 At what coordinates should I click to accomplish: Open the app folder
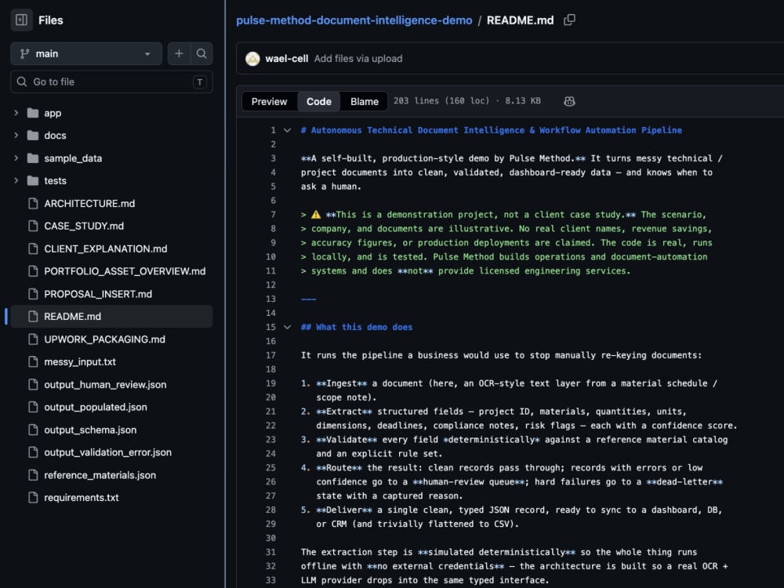click(53, 113)
